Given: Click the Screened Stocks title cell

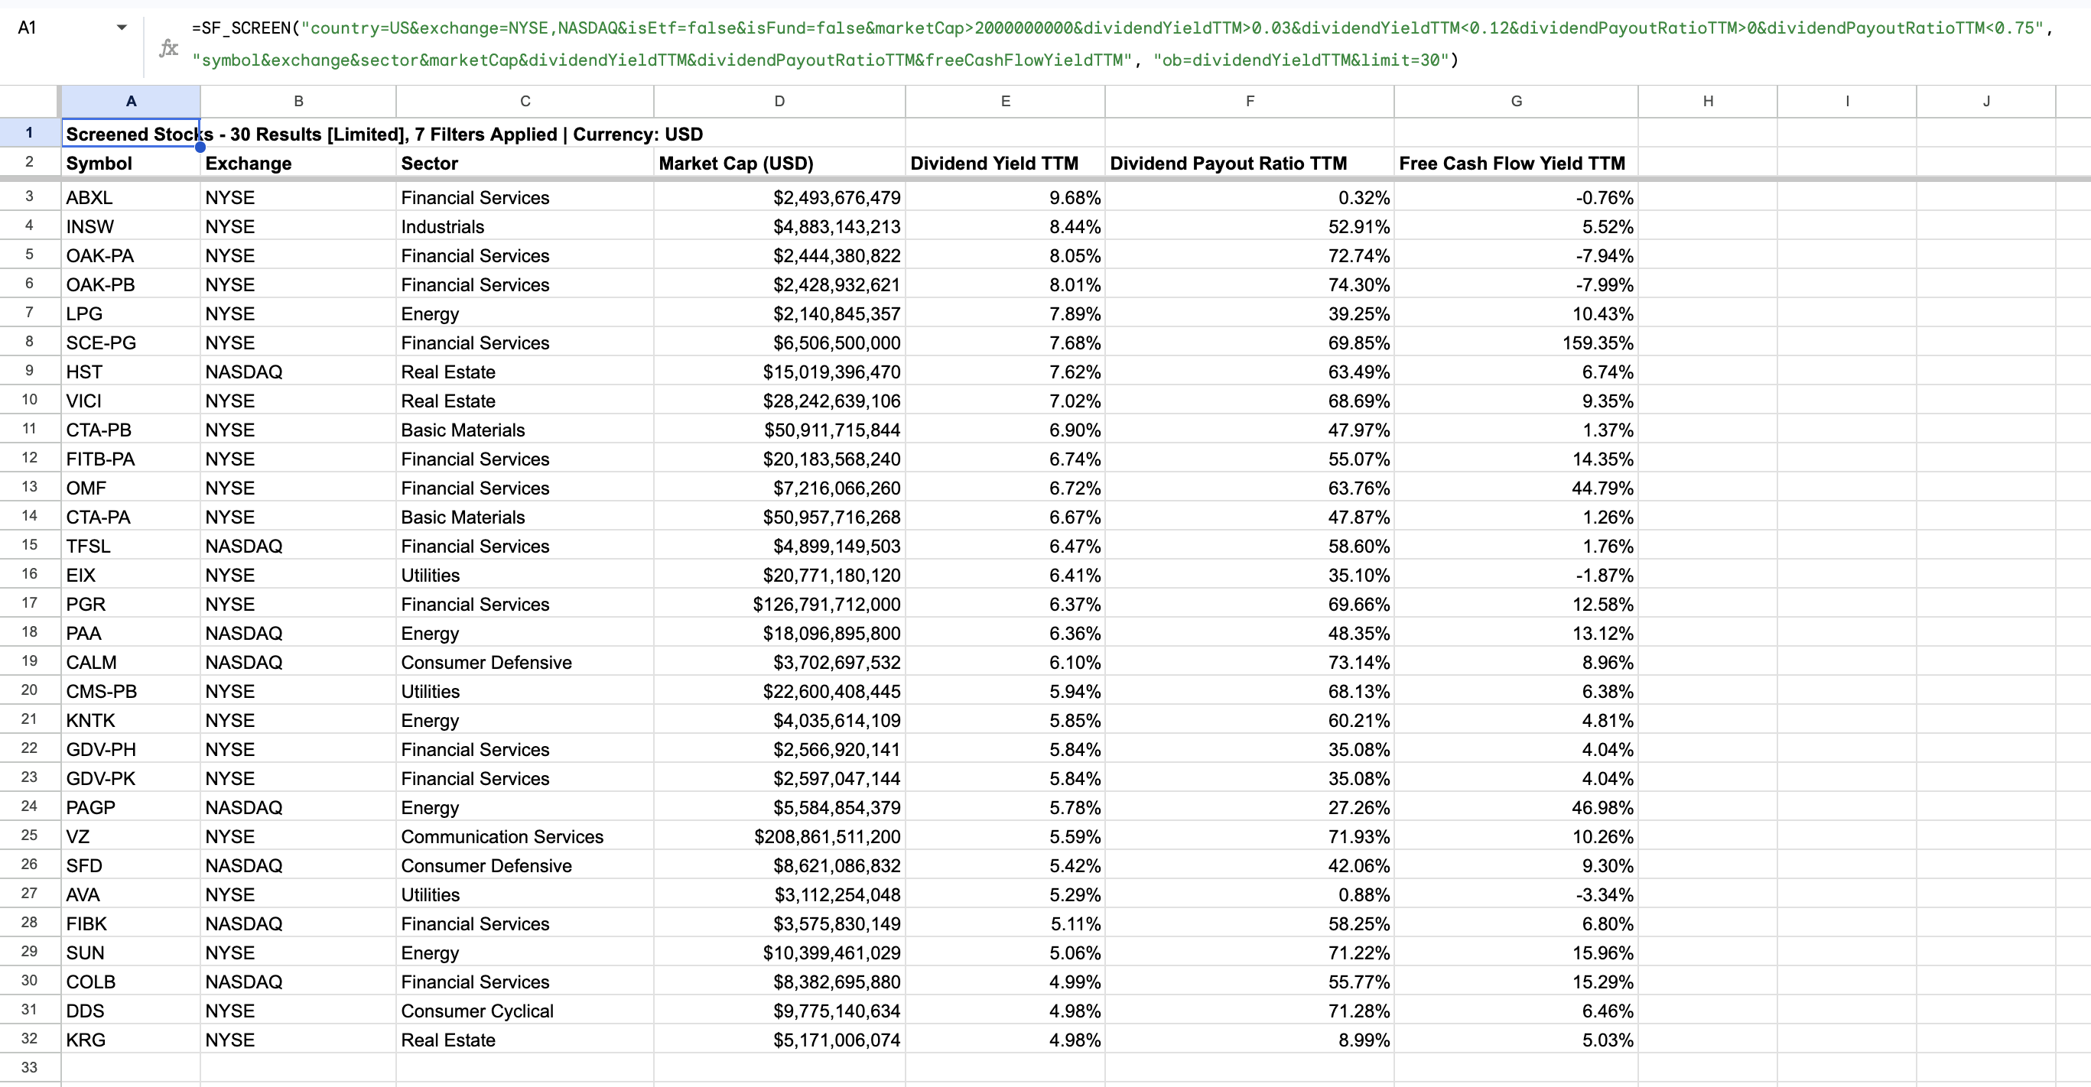Looking at the screenshot, I should 131,134.
